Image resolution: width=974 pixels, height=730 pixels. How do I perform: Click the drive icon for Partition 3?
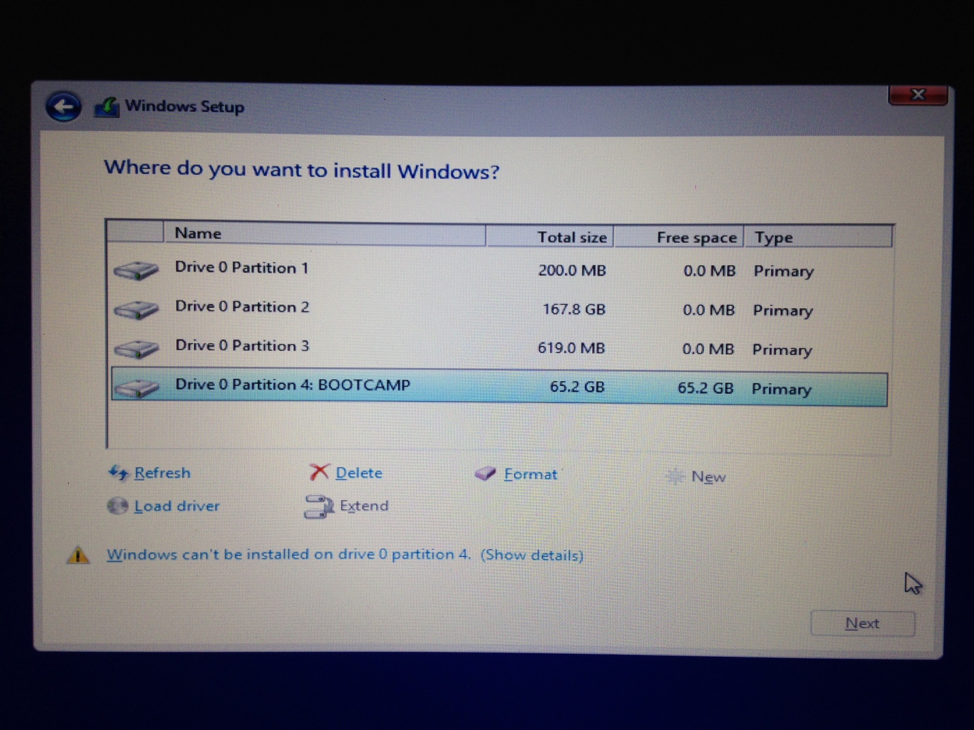pyautogui.click(x=136, y=348)
